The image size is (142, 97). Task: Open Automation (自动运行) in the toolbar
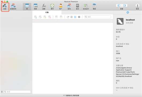[x=86, y=7]
